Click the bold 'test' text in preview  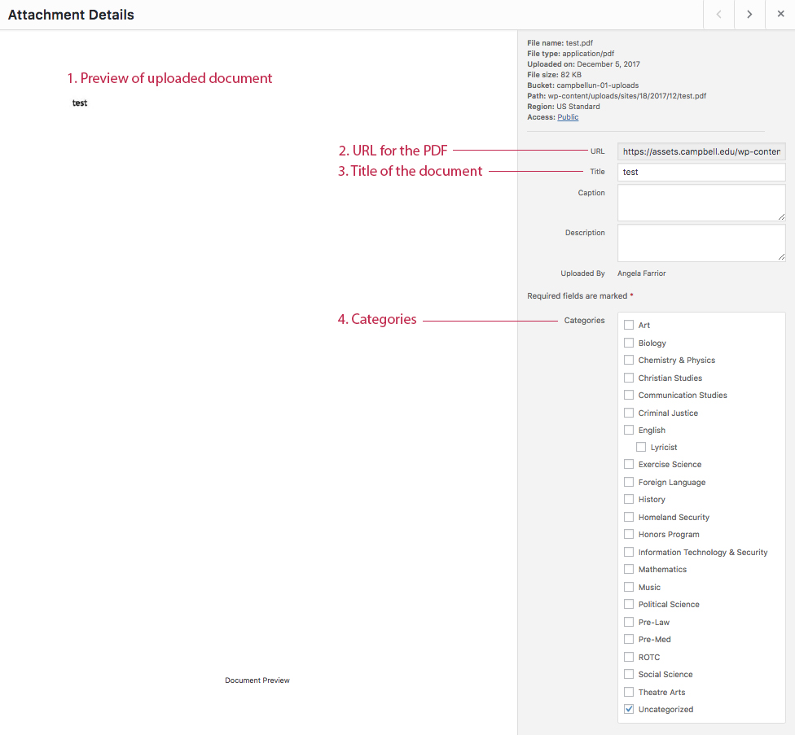click(80, 103)
